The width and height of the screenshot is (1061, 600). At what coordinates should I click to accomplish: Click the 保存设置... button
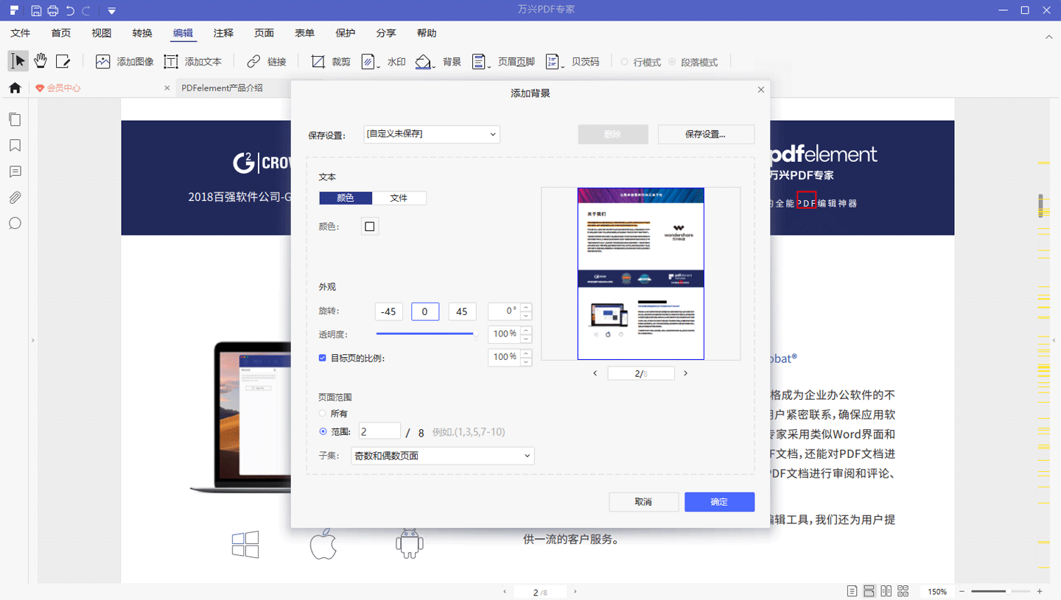click(x=706, y=134)
